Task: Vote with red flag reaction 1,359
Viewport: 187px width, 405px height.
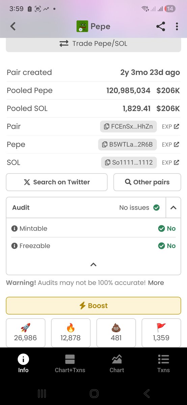Action: [161, 333]
